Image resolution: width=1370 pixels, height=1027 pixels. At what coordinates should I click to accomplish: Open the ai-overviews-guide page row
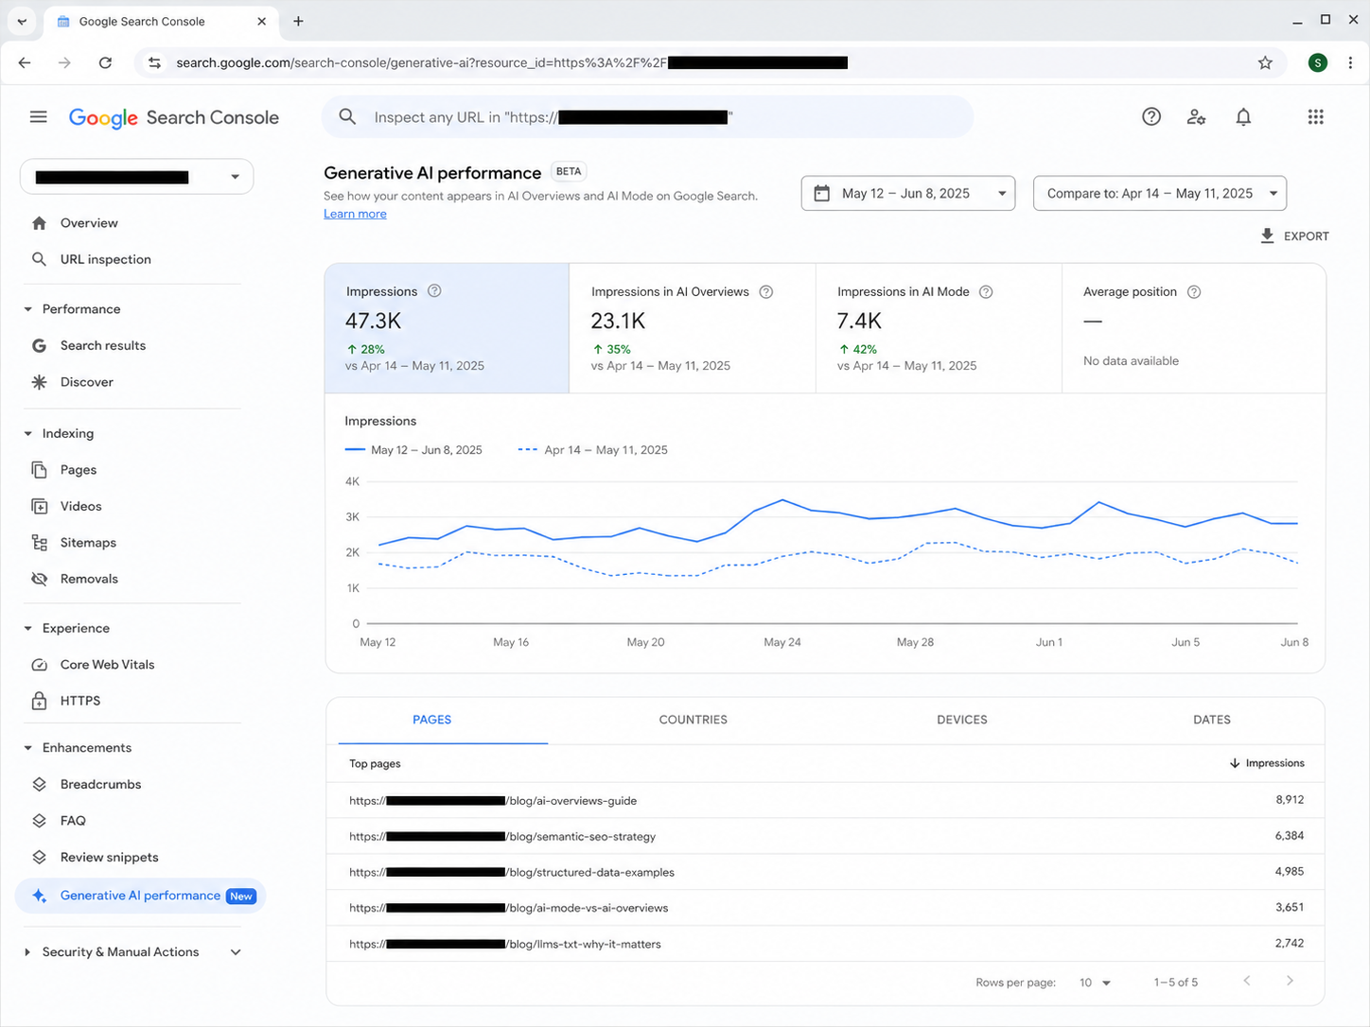click(825, 800)
